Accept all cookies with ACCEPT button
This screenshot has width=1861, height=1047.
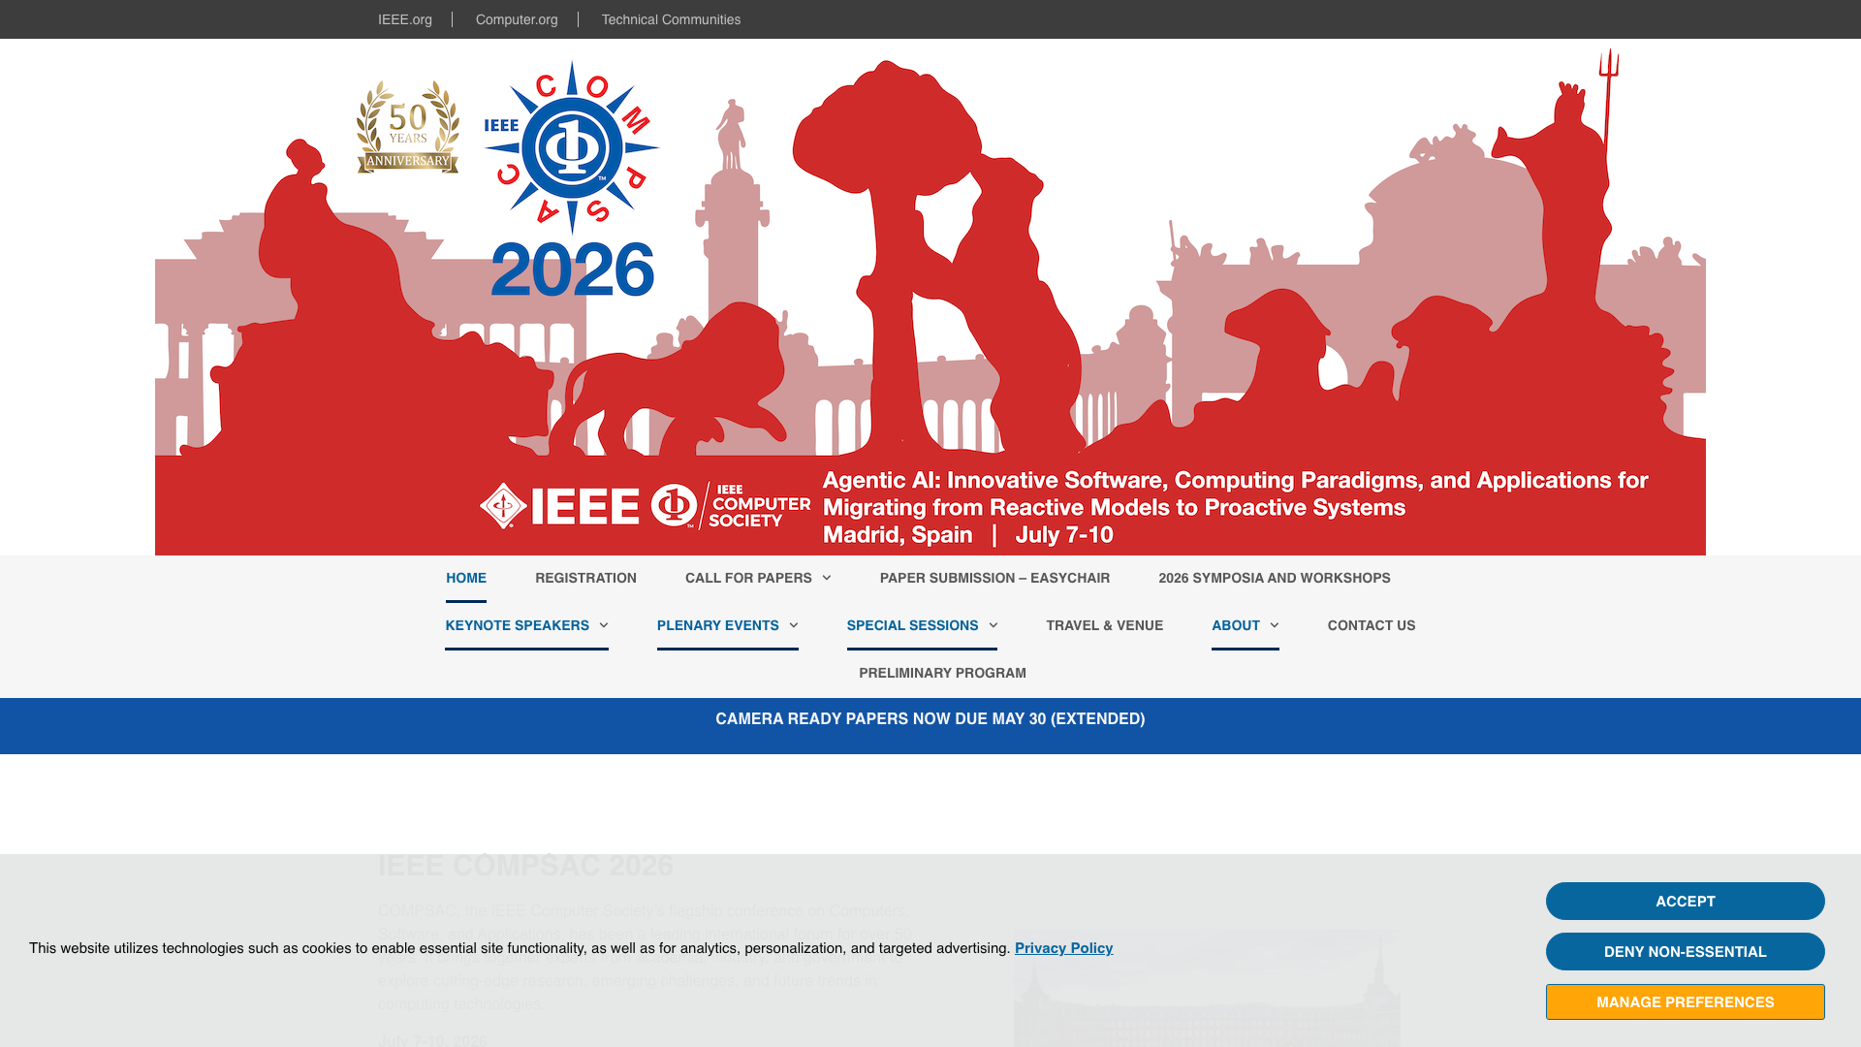1685,902
